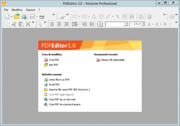The height and width of the screenshot is (126, 180).
Task: Click the Save floppy disk icon
Action: 32,16
